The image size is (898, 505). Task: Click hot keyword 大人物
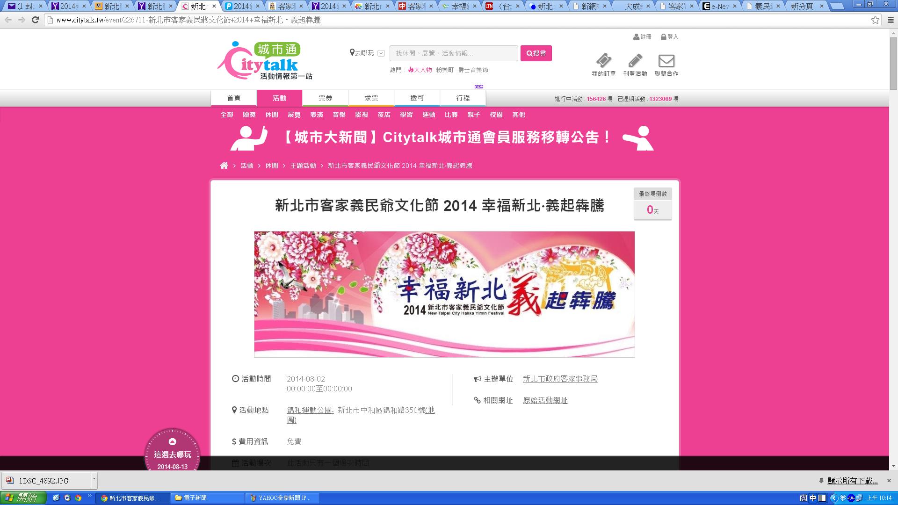pos(420,70)
